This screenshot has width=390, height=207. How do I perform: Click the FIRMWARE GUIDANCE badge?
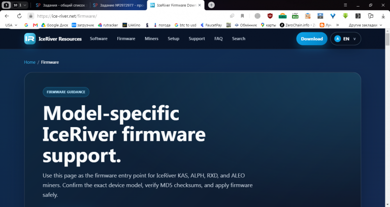pyautogui.click(x=66, y=92)
